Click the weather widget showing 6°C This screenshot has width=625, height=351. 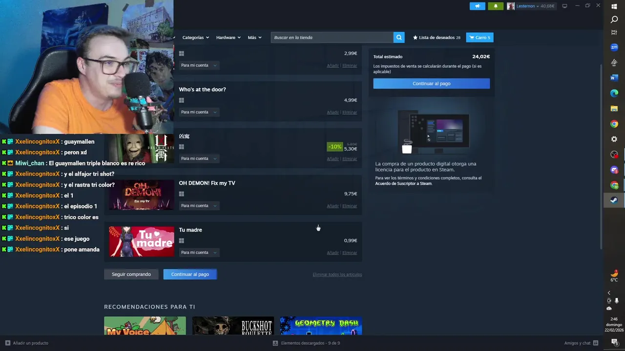pyautogui.click(x=614, y=276)
